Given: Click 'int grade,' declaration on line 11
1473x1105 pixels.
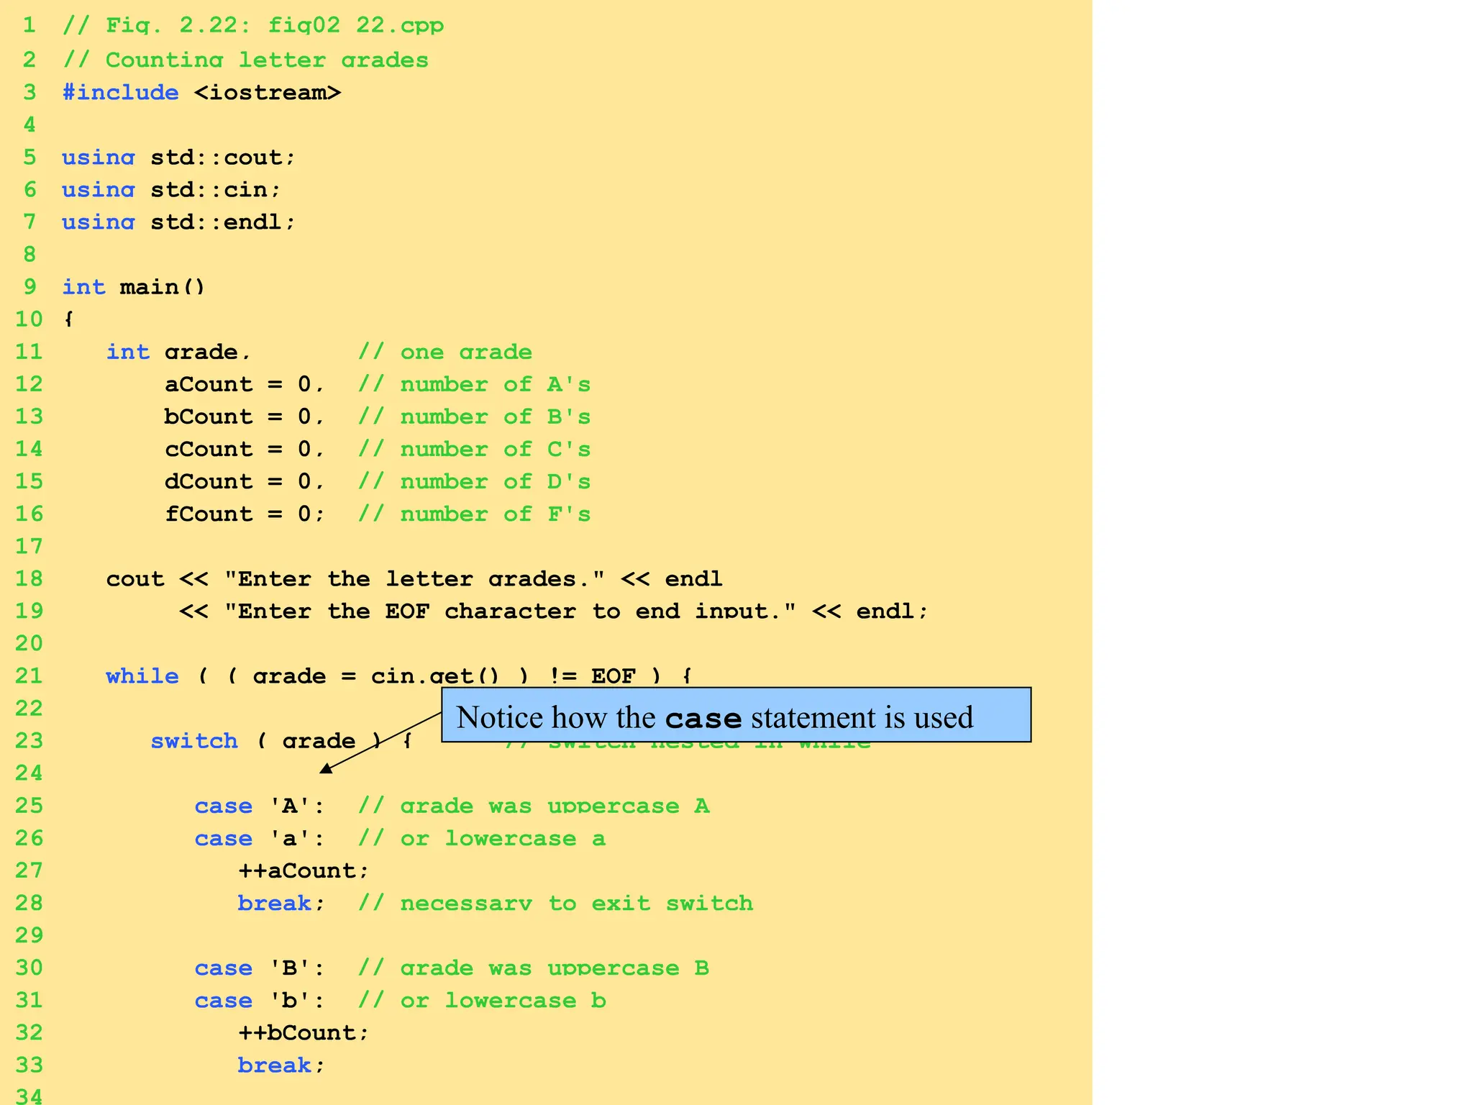Looking at the screenshot, I should (178, 352).
